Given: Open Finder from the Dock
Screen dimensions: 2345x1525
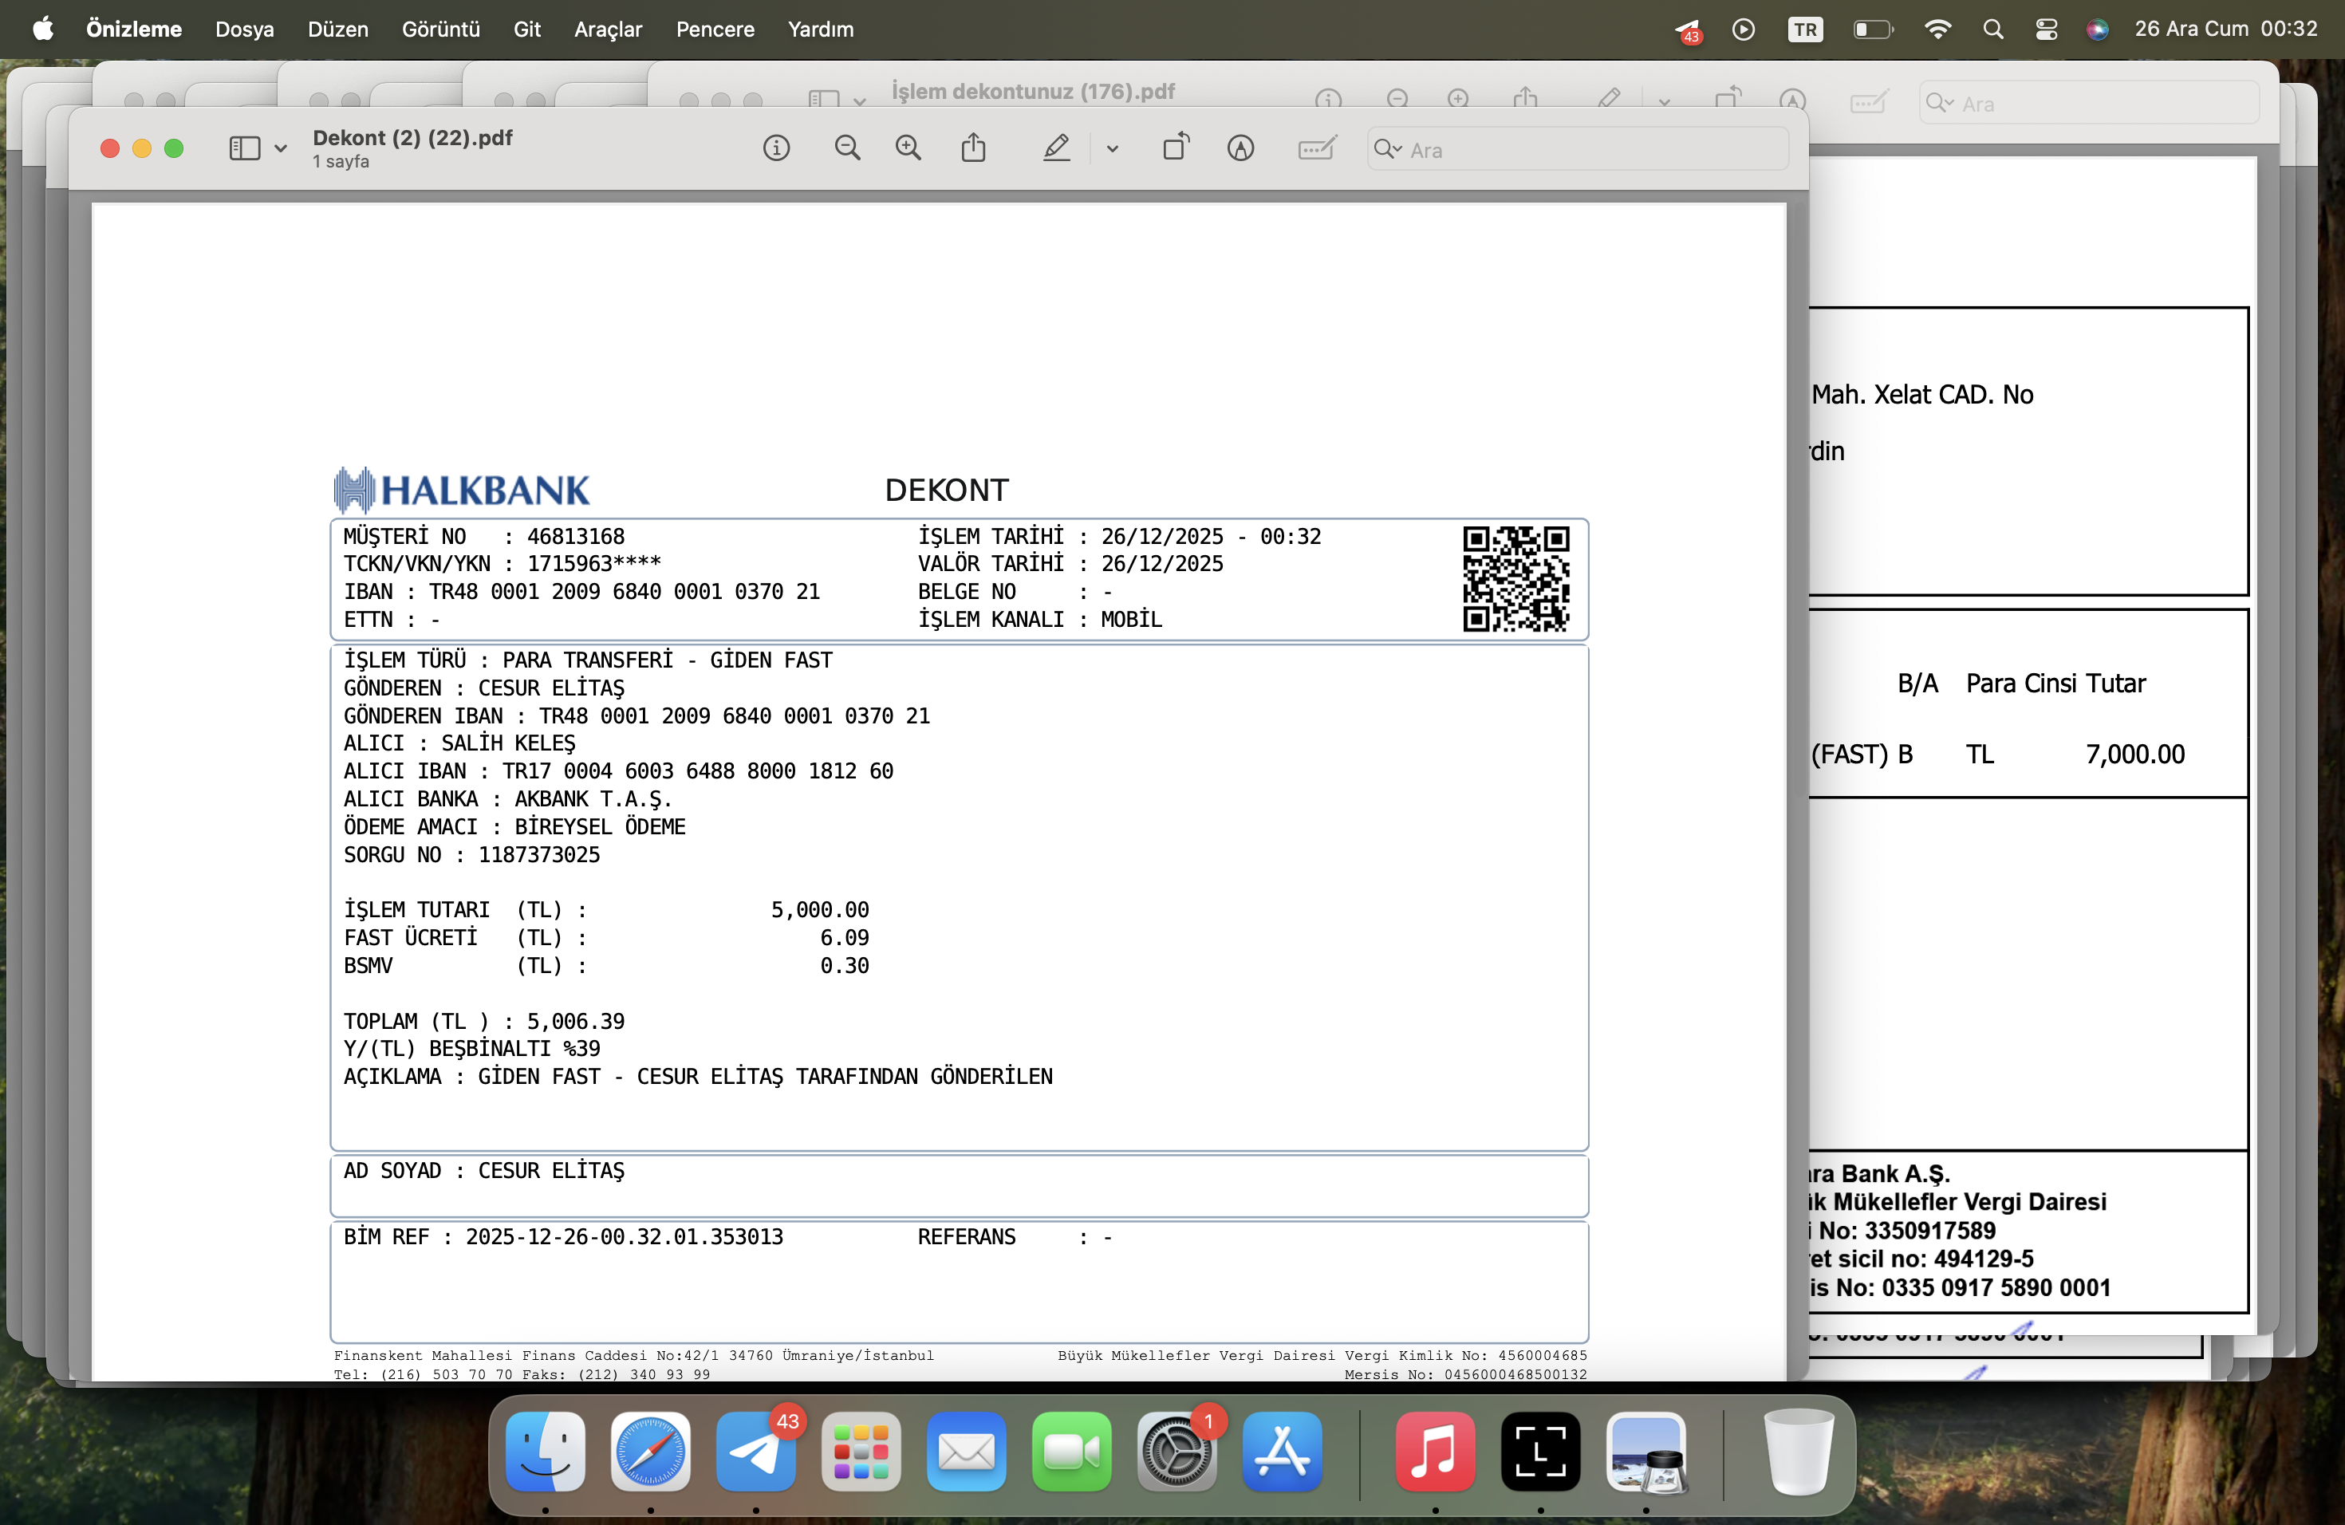Looking at the screenshot, I should point(545,1452).
